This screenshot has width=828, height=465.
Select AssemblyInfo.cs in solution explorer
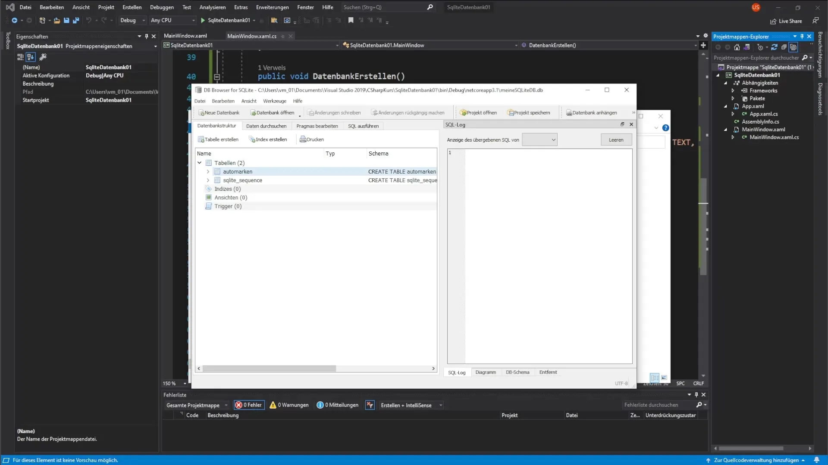(760, 122)
